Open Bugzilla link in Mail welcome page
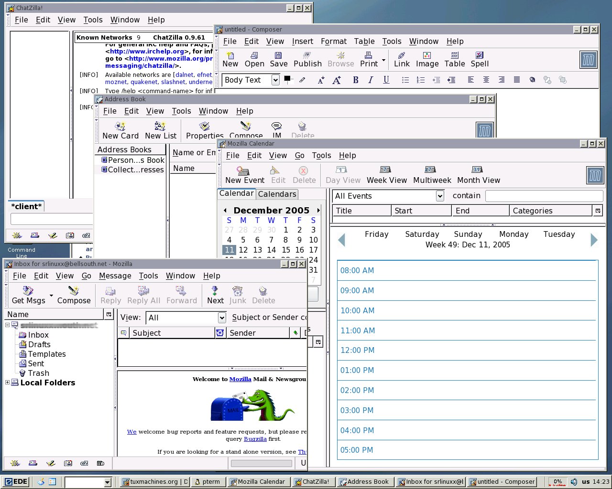 click(255, 439)
